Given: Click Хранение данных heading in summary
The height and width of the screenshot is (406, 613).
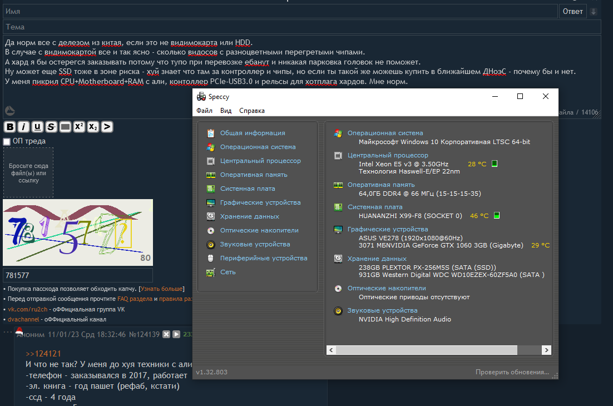Looking at the screenshot, I should click(377, 259).
